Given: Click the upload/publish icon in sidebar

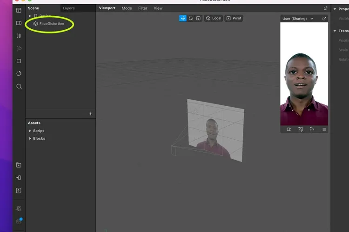Looking at the screenshot, I should 19,190.
